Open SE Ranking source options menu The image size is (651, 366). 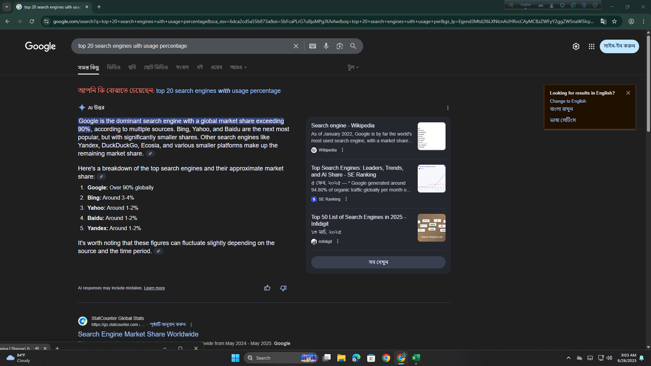(346, 199)
